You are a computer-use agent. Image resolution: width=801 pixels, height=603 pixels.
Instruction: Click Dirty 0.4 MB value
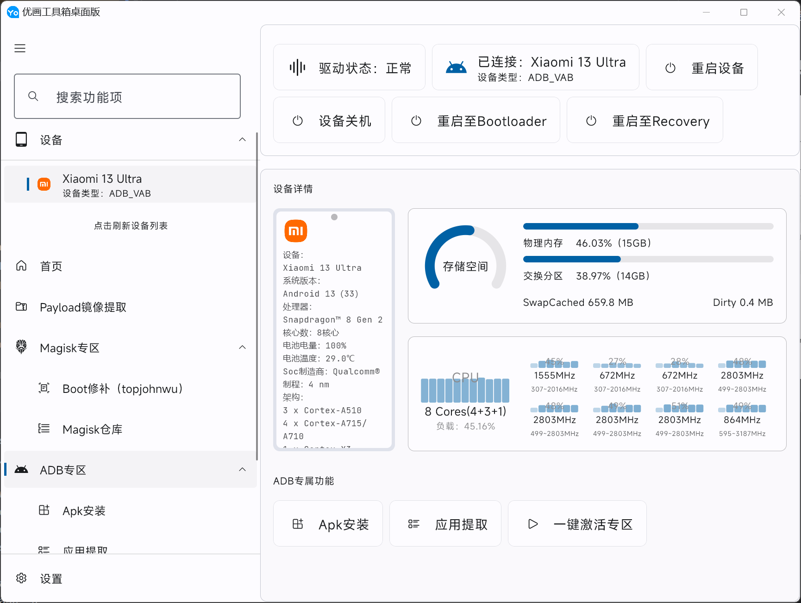743,303
